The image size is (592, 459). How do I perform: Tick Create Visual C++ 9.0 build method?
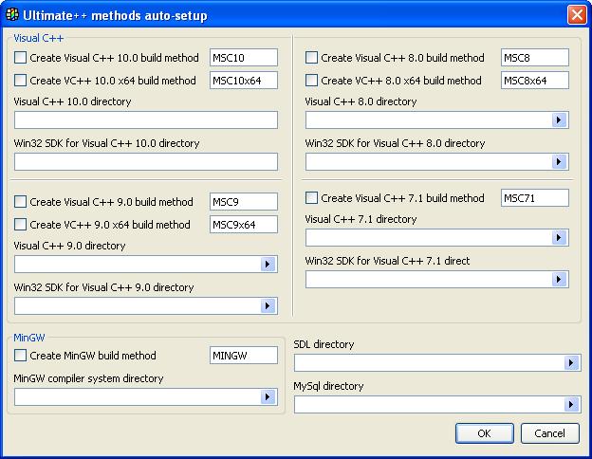click(x=21, y=202)
